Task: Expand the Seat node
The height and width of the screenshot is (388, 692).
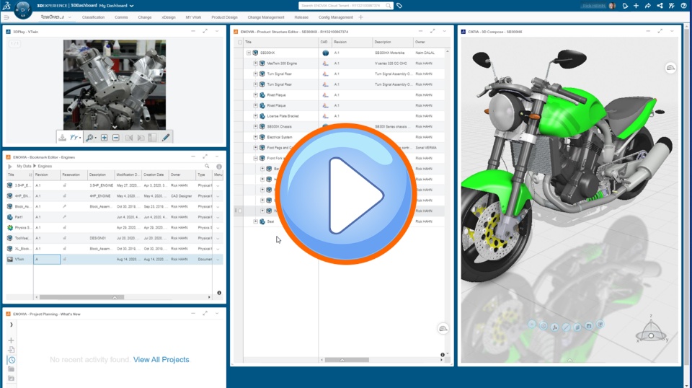Action: [x=255, y=221]
